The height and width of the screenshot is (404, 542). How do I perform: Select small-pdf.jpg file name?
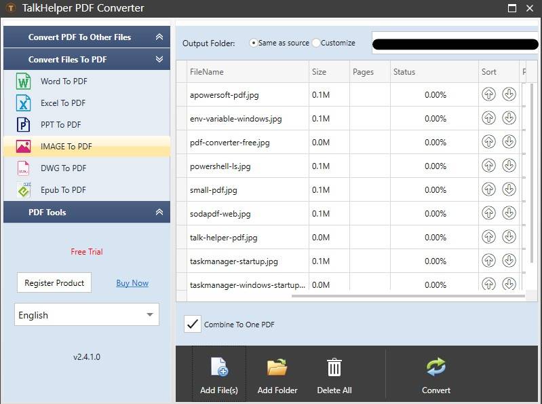point(214,190)
